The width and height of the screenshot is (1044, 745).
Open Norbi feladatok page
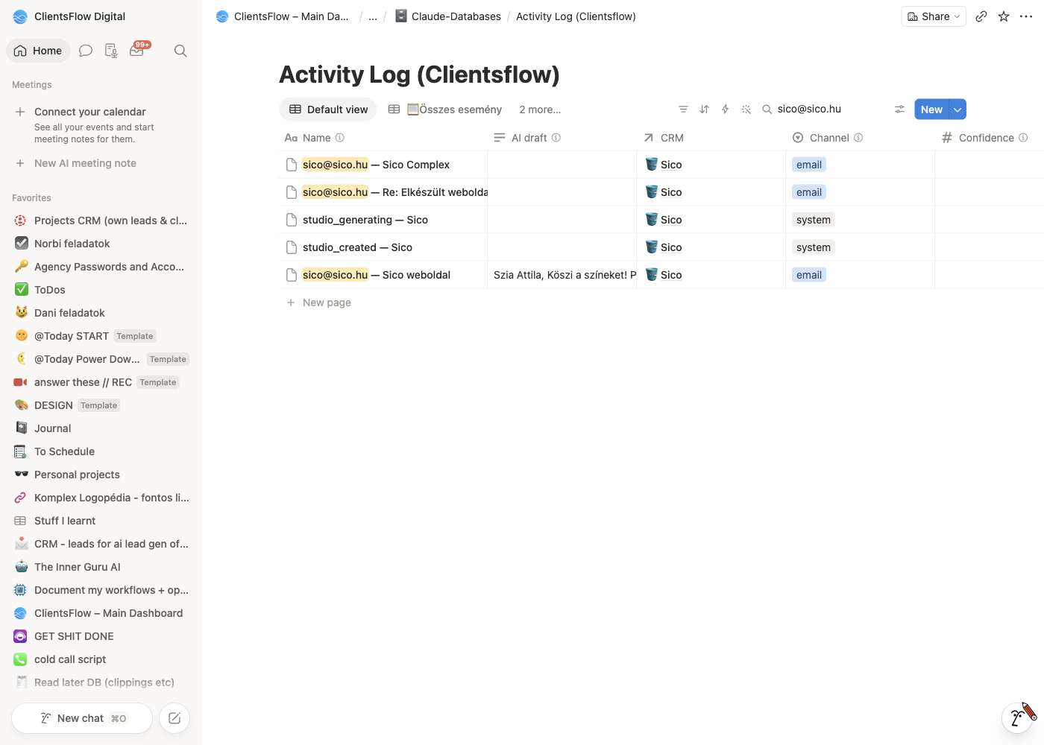coord(101,244)
